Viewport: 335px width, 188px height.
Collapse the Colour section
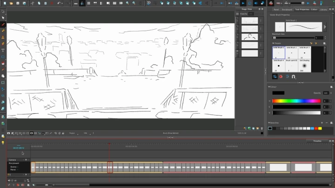pyautogui.click(x=269, y=86)
